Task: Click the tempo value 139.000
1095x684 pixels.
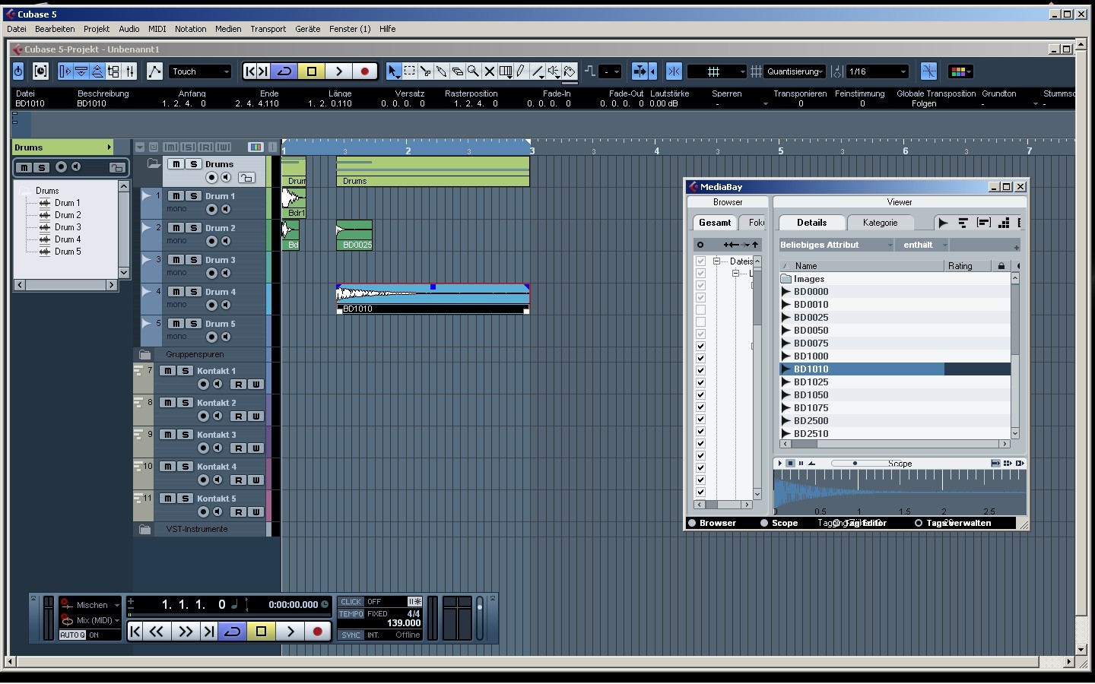Action: tap(404, 623)
